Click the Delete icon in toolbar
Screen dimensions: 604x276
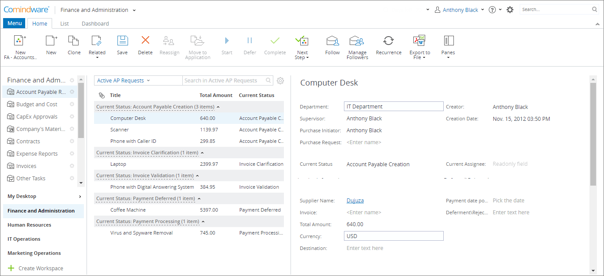pyautogui.click(x=145, y=41)
